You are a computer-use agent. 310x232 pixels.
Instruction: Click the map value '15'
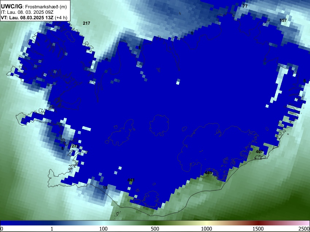click(105, 188)
